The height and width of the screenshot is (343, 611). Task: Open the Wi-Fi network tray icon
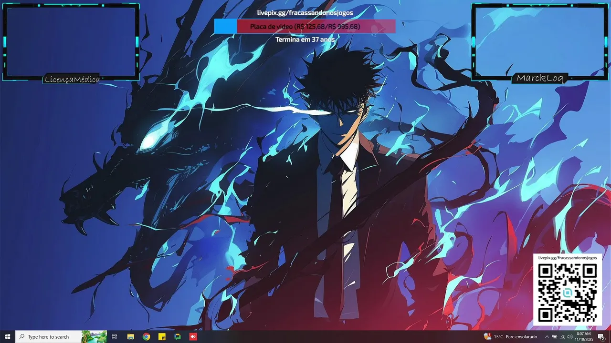pos(562,337)
